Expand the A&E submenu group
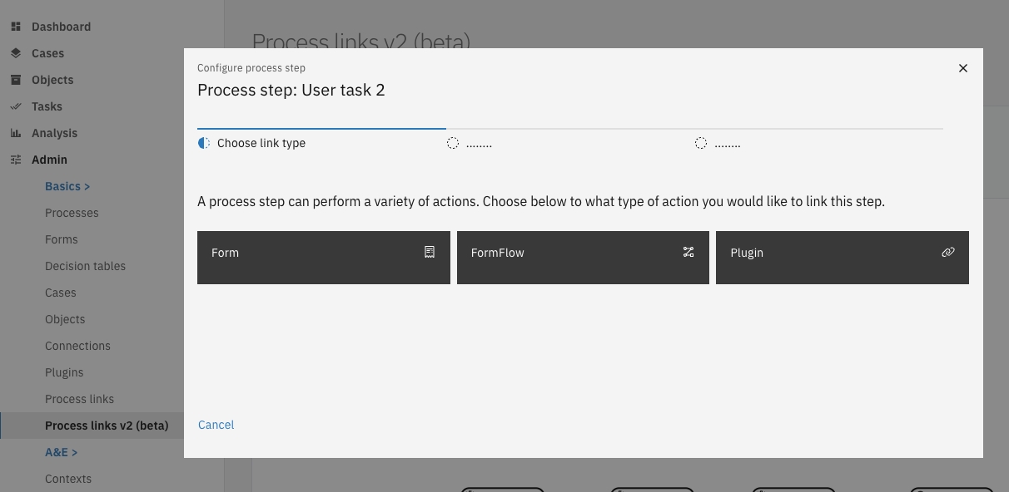This screenshot has width=1009, height=492. [x=61, y=452]
